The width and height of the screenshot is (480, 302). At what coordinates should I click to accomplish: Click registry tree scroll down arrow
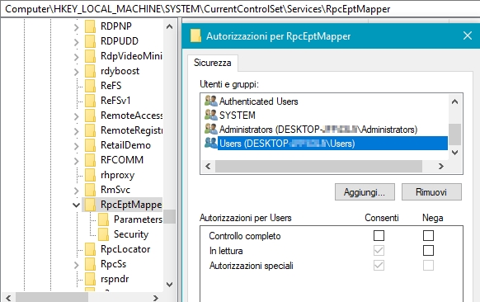click(x=169, y=284)
